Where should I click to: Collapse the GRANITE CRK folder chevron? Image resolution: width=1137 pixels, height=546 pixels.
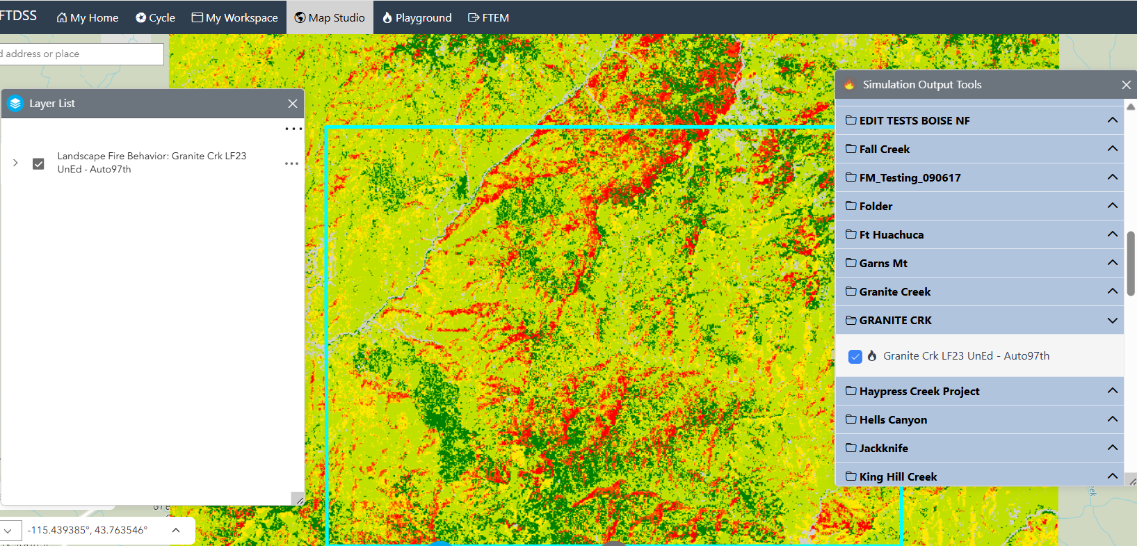point(1113,321)
